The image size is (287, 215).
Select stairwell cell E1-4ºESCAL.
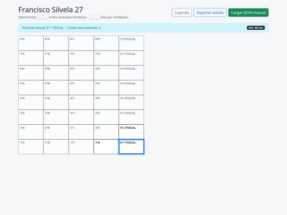point(131,102)
